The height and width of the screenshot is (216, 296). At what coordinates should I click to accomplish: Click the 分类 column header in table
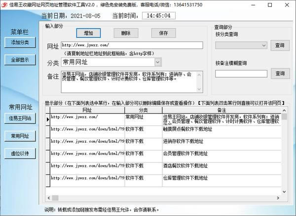143,110
